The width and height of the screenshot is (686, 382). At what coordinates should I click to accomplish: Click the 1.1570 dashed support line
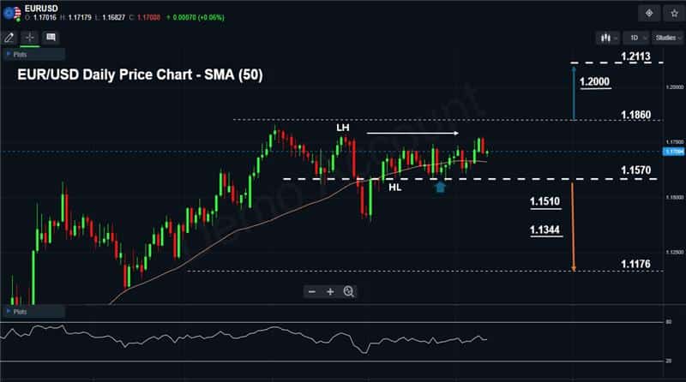(514, 179)
